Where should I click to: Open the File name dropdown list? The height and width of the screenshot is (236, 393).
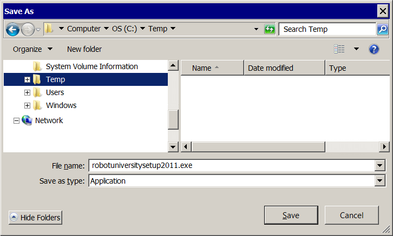(x=380, y=166)
